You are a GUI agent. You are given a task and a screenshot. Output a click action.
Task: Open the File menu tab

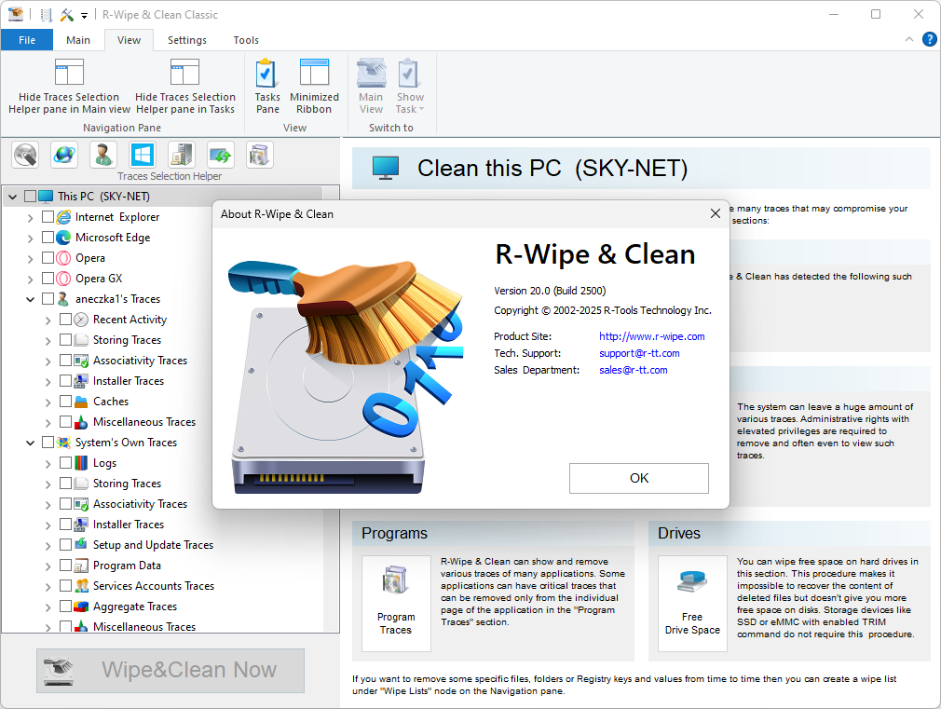27,40
